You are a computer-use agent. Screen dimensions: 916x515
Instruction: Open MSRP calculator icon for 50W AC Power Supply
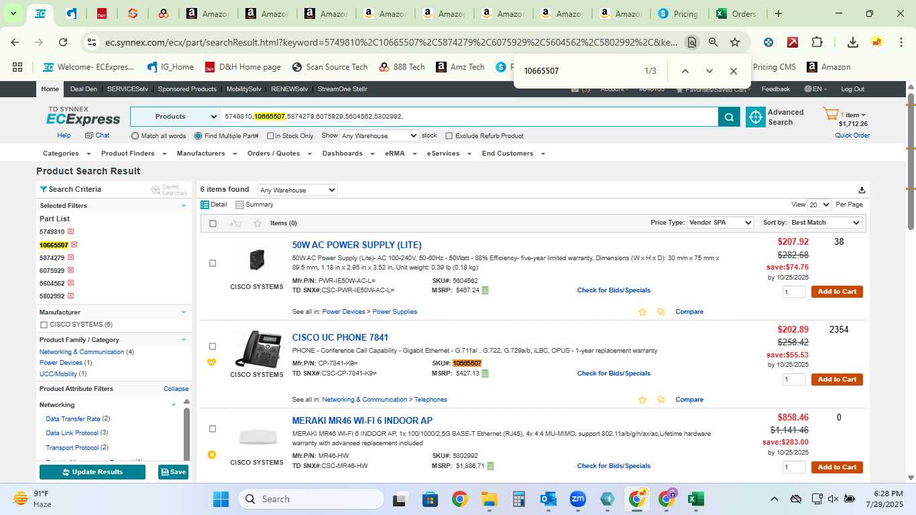485,290
